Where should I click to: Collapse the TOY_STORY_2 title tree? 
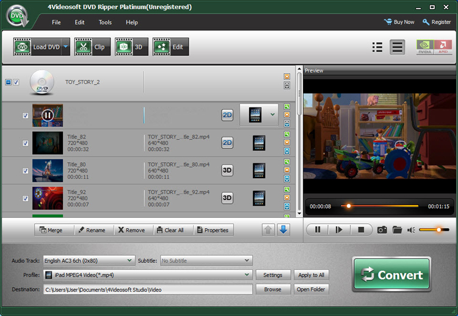pyautogui.click(x=8, y=82)
